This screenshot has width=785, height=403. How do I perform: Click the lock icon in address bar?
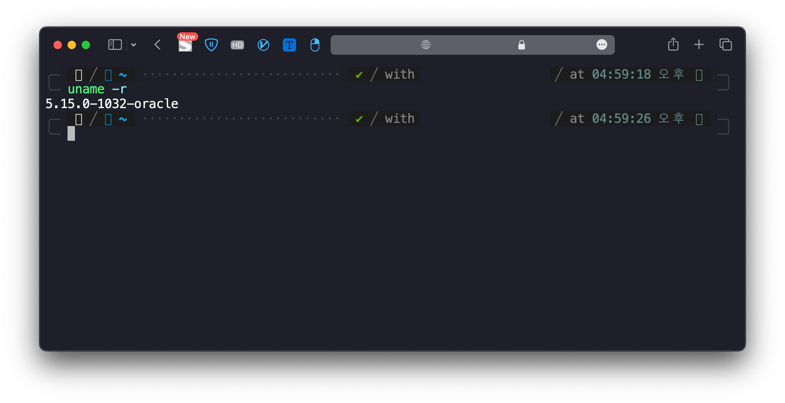click(x=522, y=45)
